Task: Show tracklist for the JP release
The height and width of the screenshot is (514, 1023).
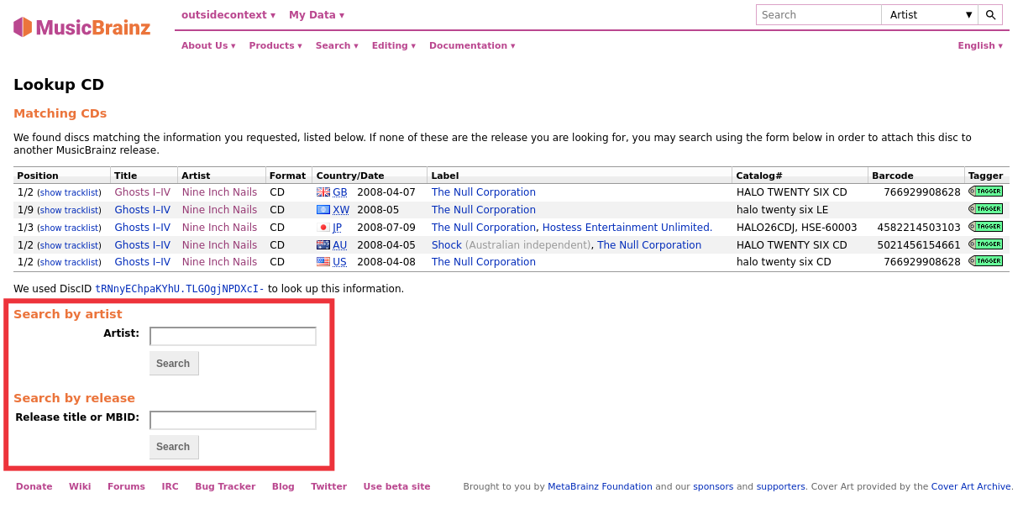Action: (70, 228)
